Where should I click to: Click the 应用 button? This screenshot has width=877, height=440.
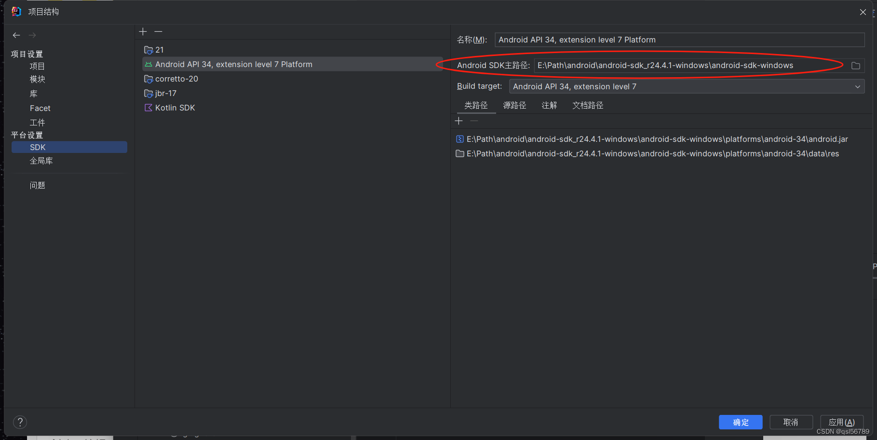click(x=841, y=422)
